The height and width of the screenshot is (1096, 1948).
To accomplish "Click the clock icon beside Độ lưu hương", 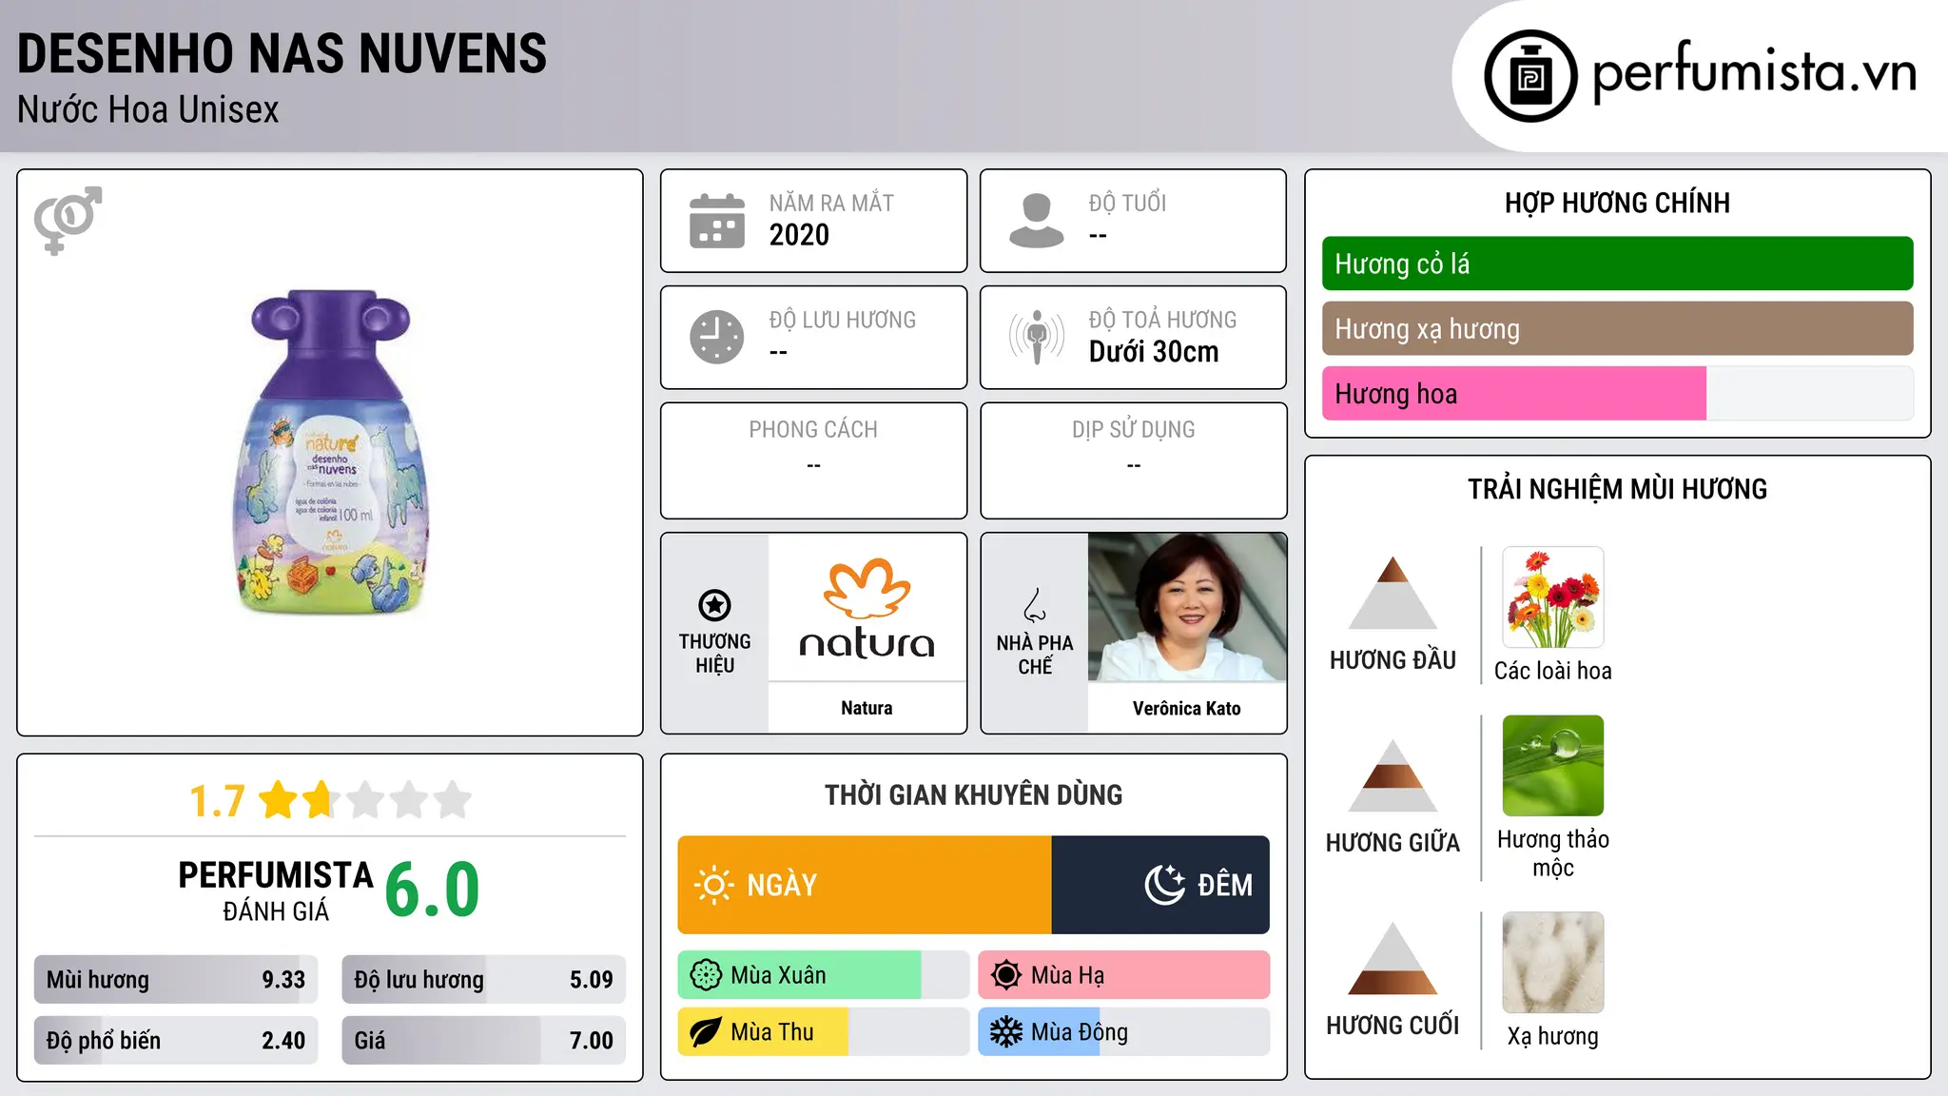I will click(717, 337).
